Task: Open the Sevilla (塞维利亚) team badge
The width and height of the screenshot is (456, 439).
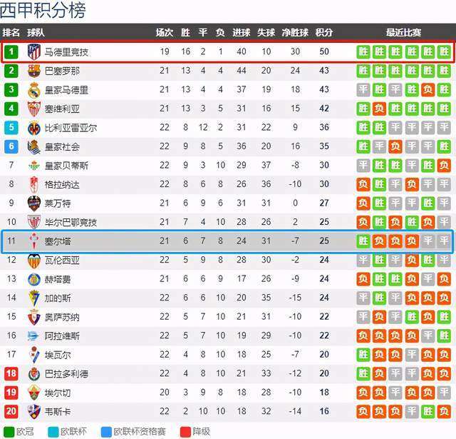Action: (x=33, y=109)
